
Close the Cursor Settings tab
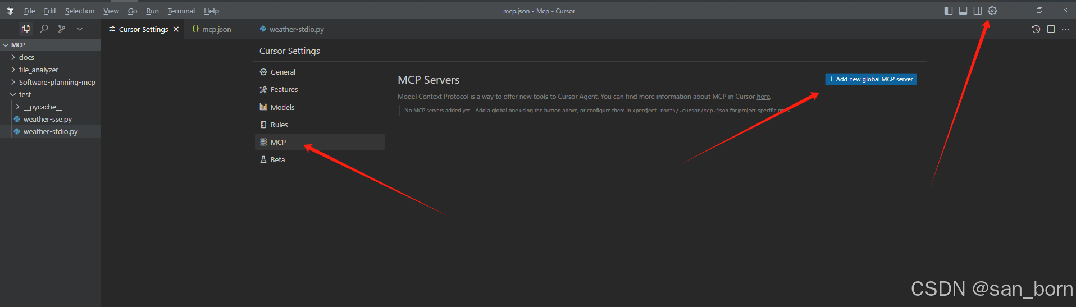(176, 29)
